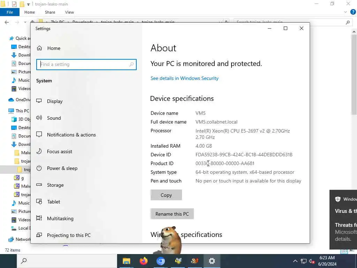
Task: Click Quick Access Toolbar properties checkmark icon
Action: tap(14, 4)
